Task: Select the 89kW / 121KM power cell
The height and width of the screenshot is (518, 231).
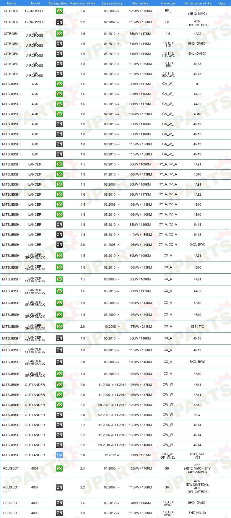Action: 141,455
